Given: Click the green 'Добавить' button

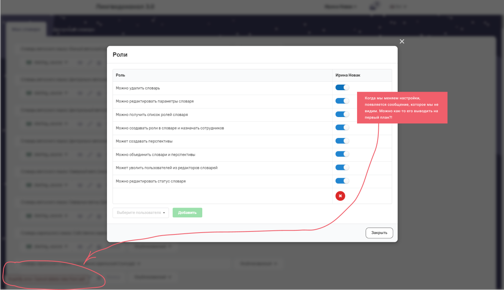Looking at the screenshot, I should pyautogui.click(x=187, y=213).
